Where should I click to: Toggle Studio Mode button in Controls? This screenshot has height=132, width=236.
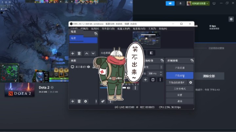[x=180, y=89]
